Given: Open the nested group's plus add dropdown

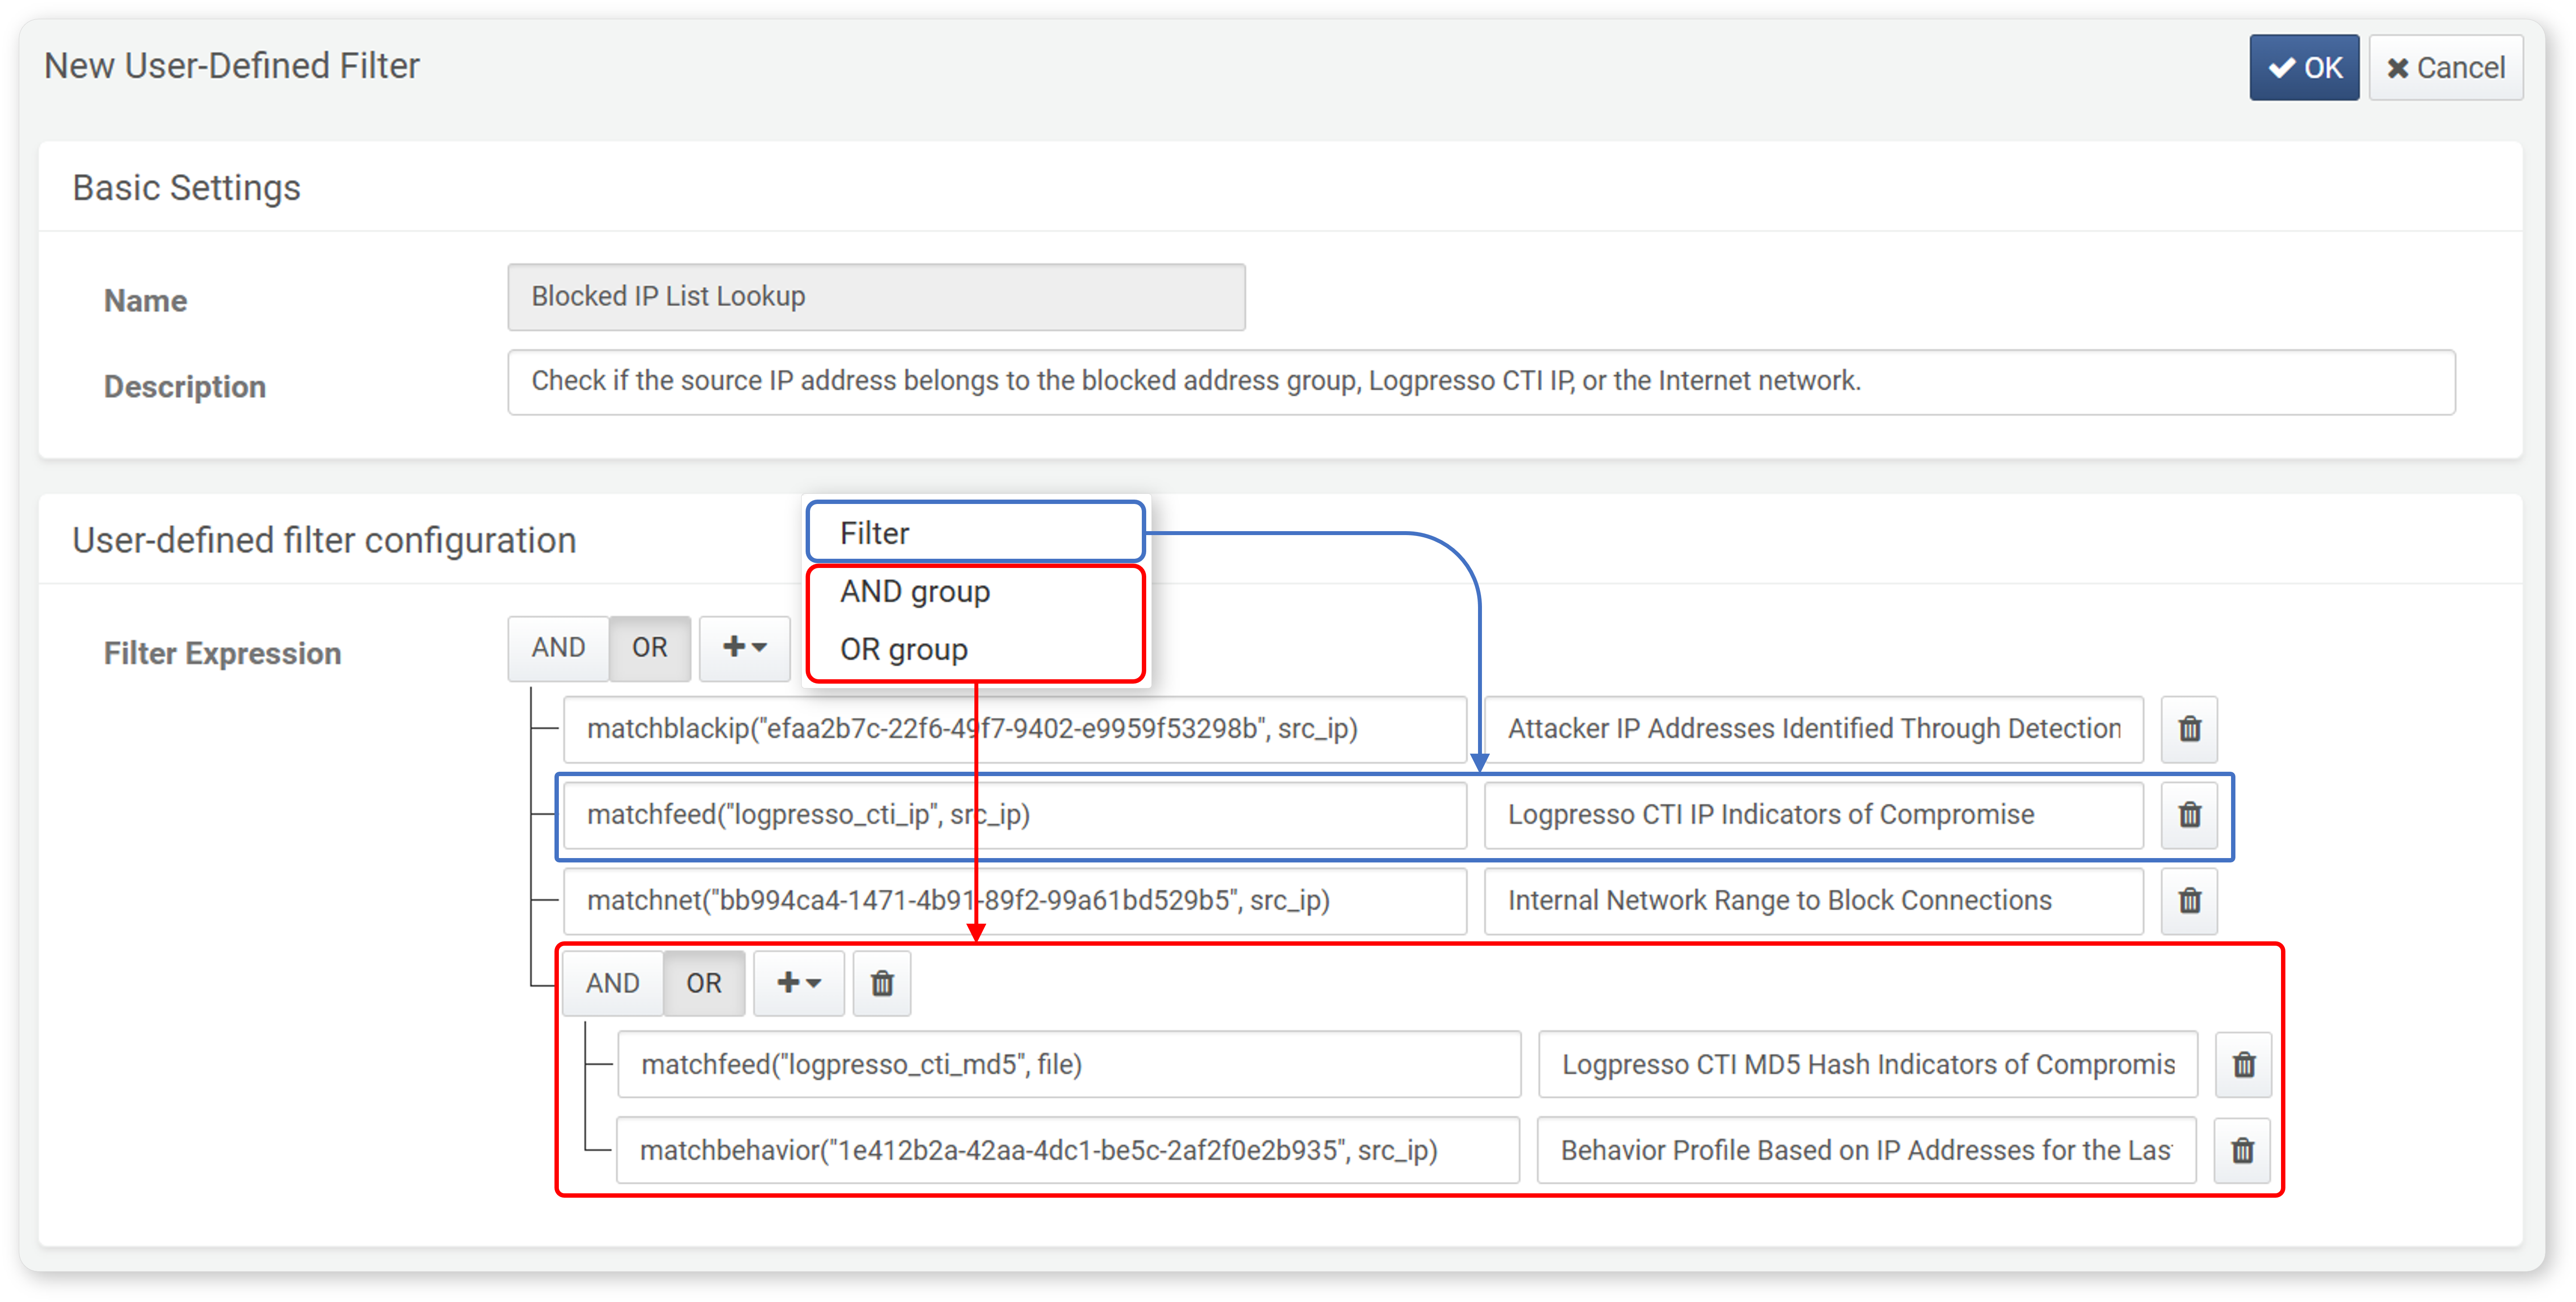Looking at the screenshot, I should point(799,984).
